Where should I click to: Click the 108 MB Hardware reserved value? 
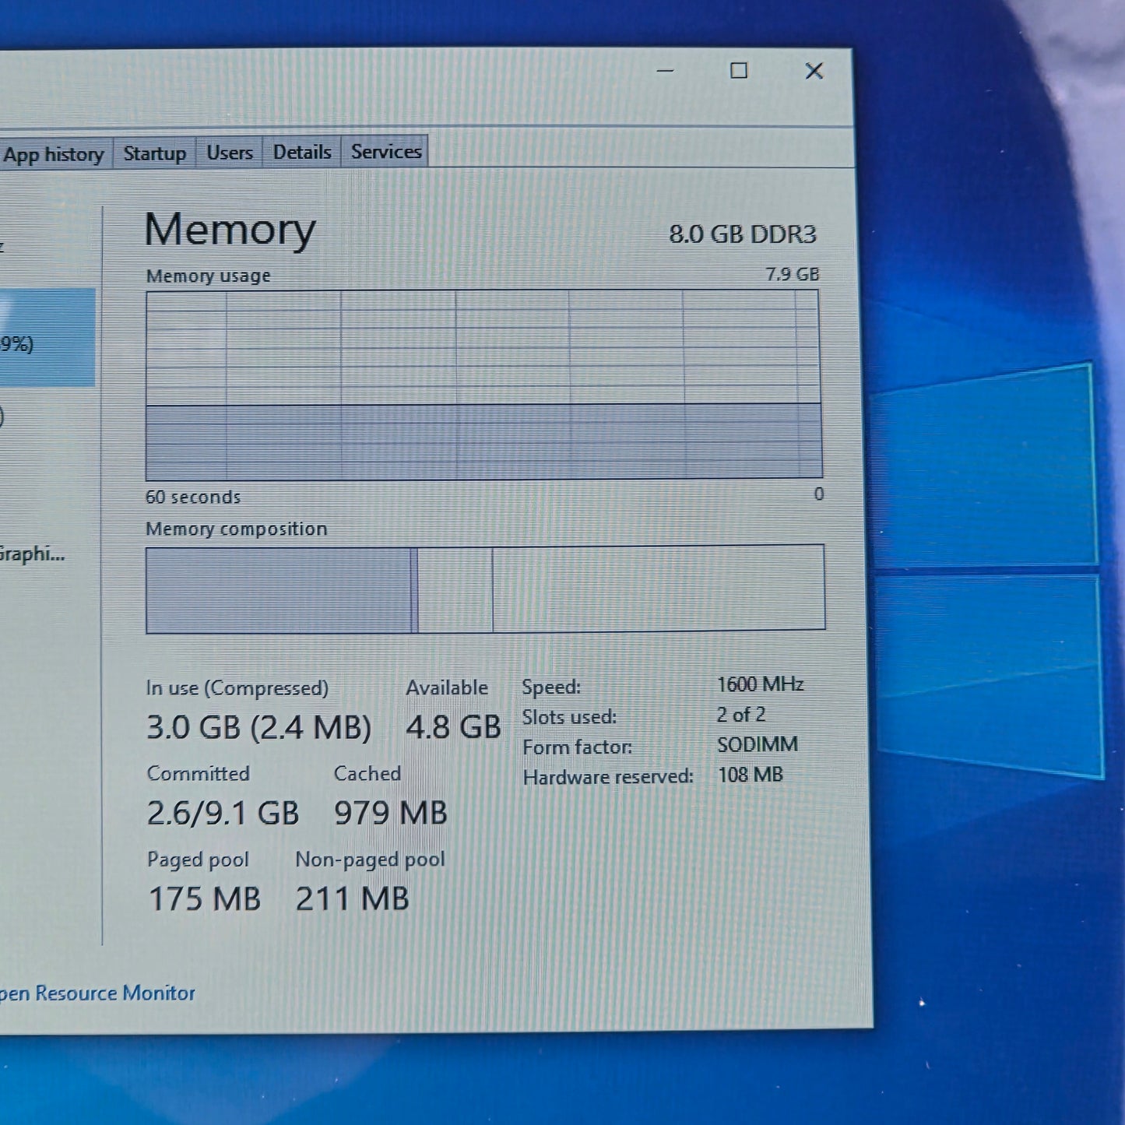coord(749,775)
